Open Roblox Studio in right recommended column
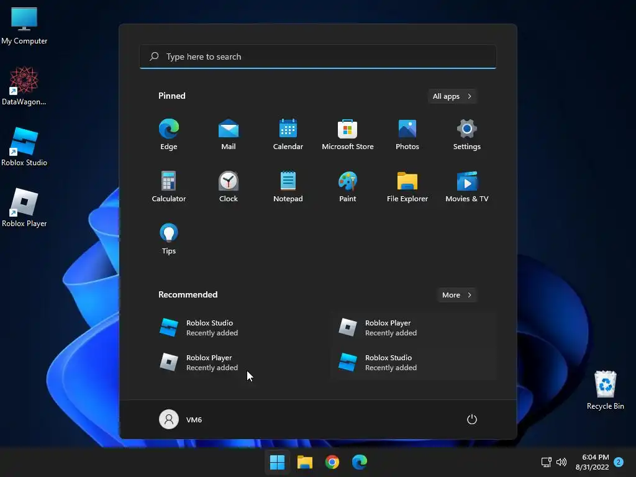The width and height of the screenshot is (636, 477). (x=413, y=363)
